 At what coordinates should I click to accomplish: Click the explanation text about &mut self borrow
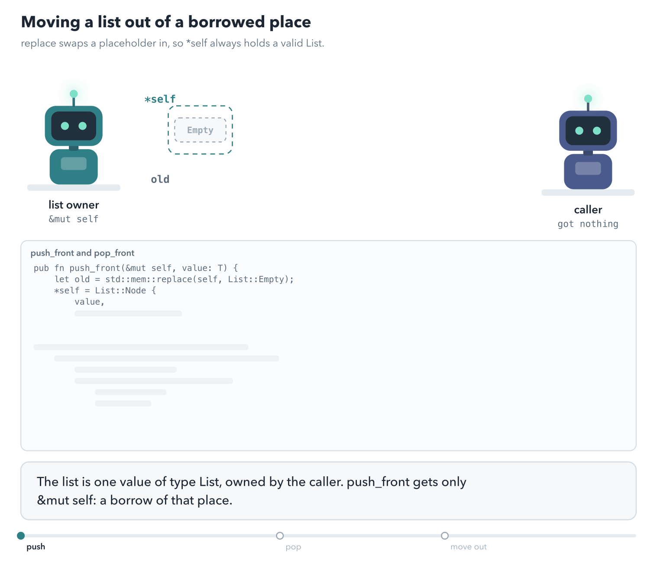[x=252, y=491]
